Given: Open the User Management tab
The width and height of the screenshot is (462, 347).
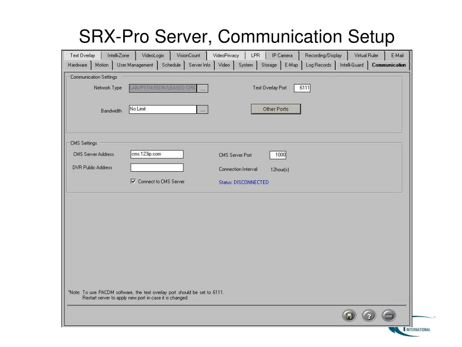Looking at the screenshot, I should (135, 65).
